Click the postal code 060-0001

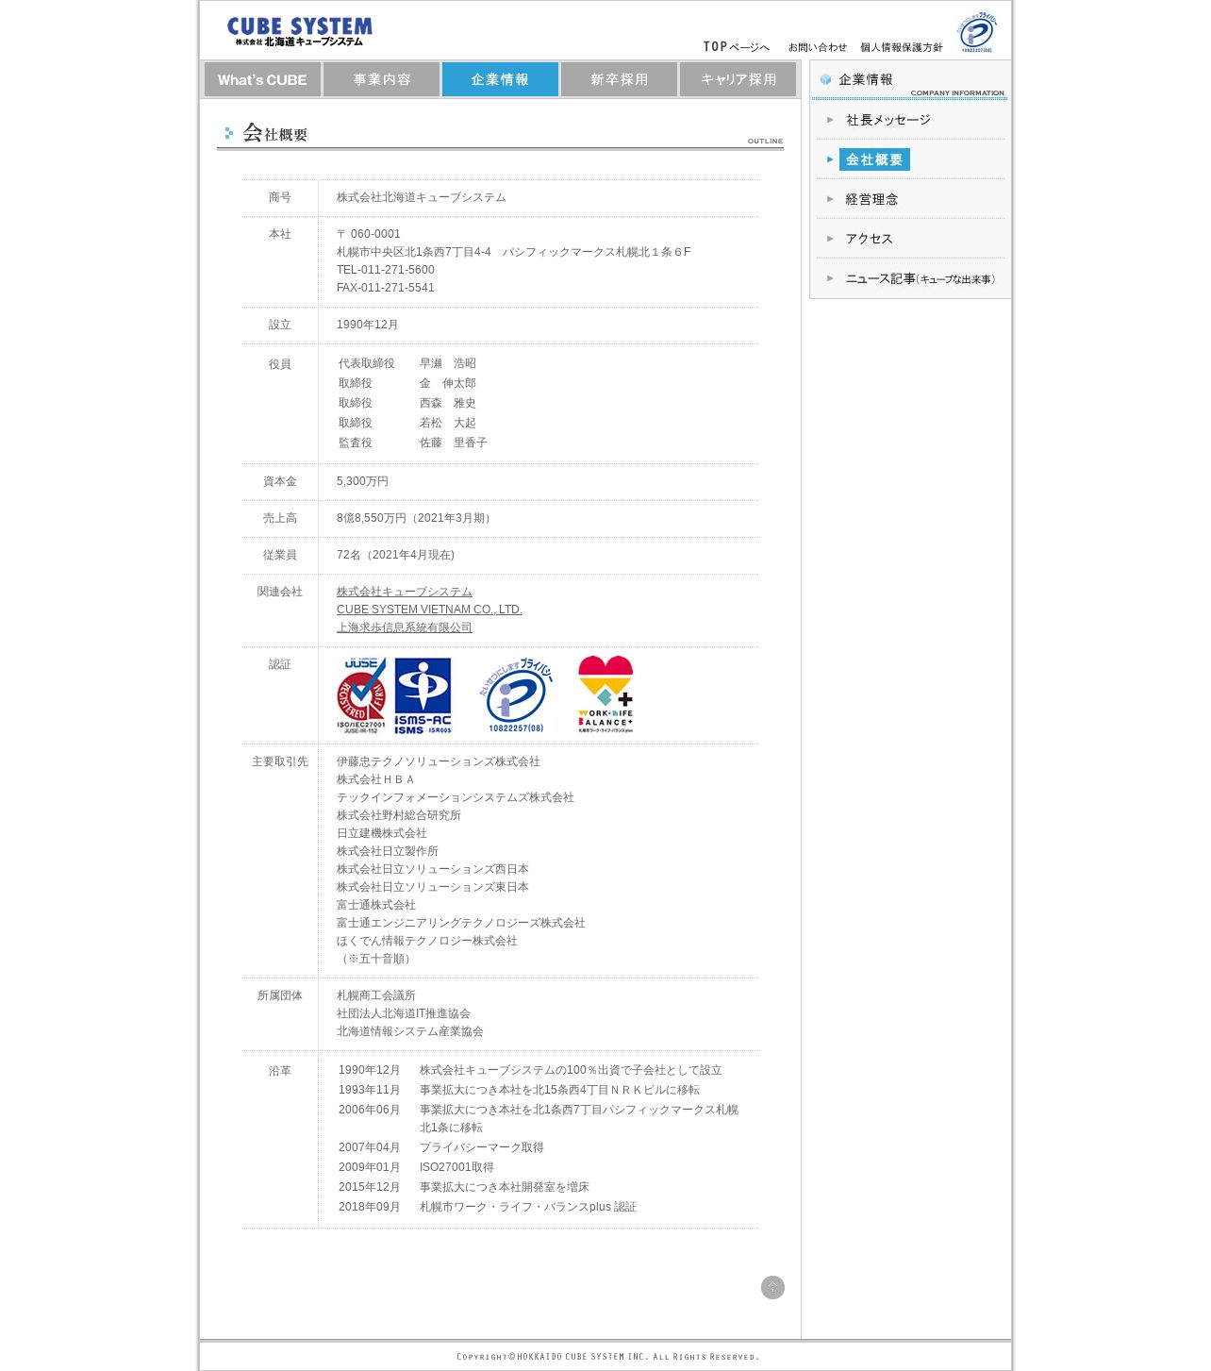(x=375, y=234)
